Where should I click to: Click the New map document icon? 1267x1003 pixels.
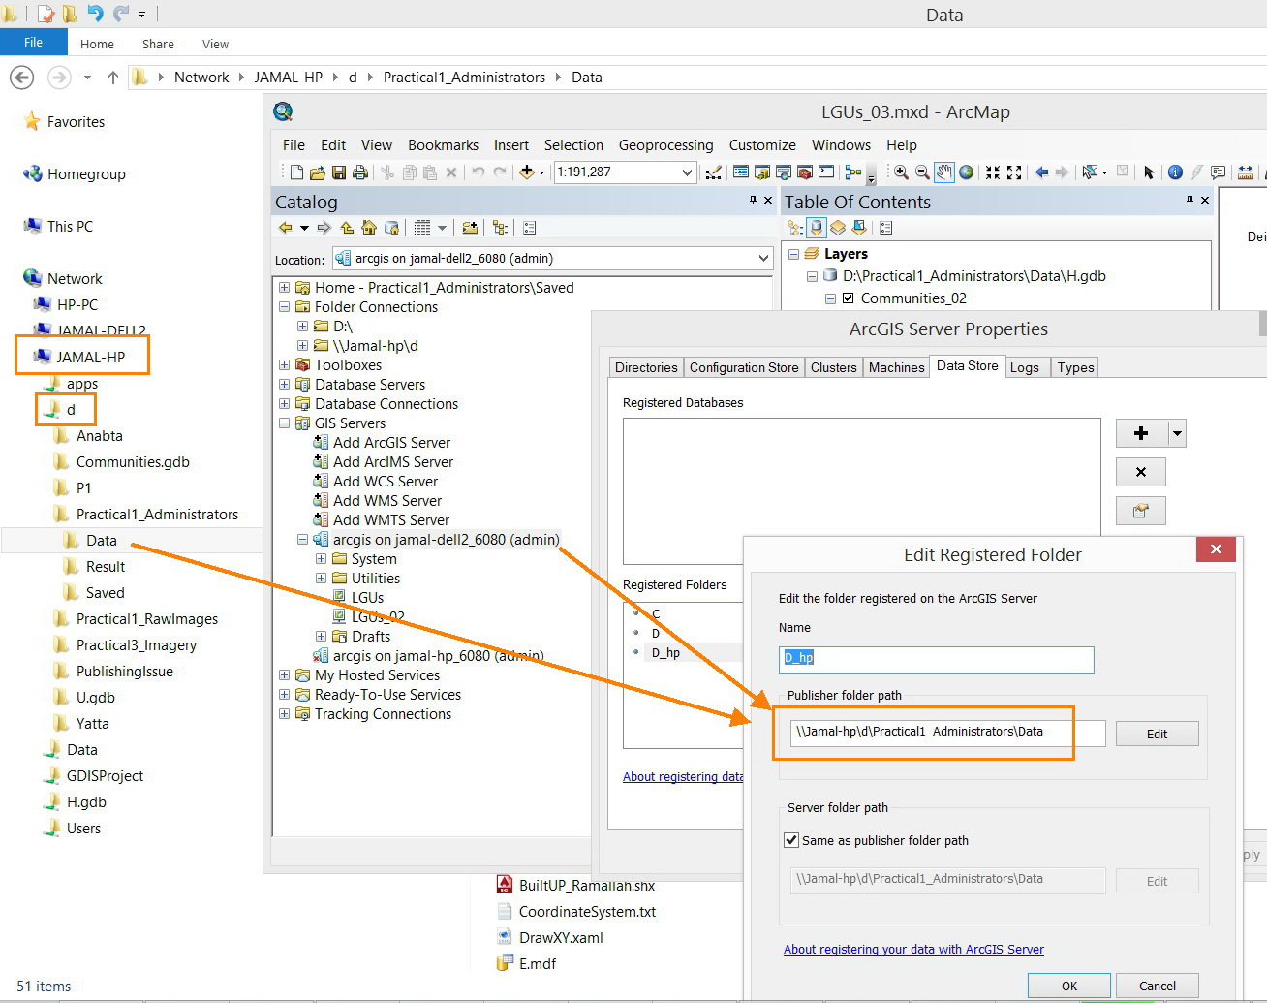[x=297, y=172]
